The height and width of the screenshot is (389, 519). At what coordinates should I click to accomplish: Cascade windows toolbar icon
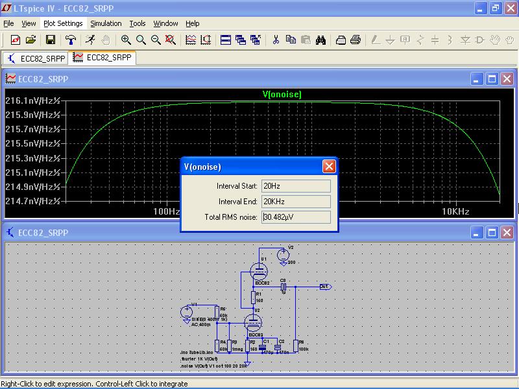coord(241,40)
